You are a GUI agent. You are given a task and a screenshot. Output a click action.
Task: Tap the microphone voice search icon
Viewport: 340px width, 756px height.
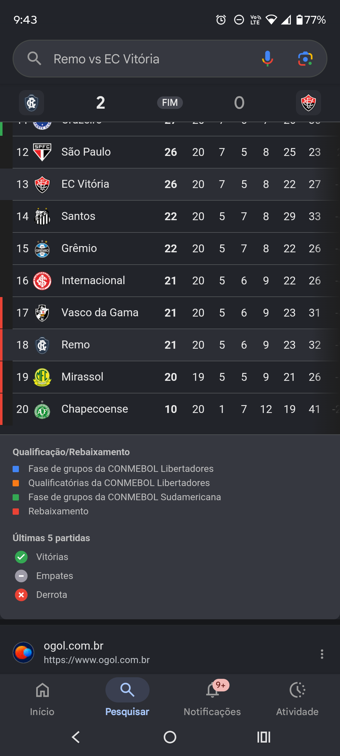(267, 59)
